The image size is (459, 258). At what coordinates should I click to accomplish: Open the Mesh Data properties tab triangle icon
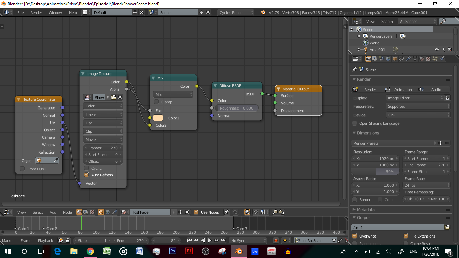pos(415,59)
